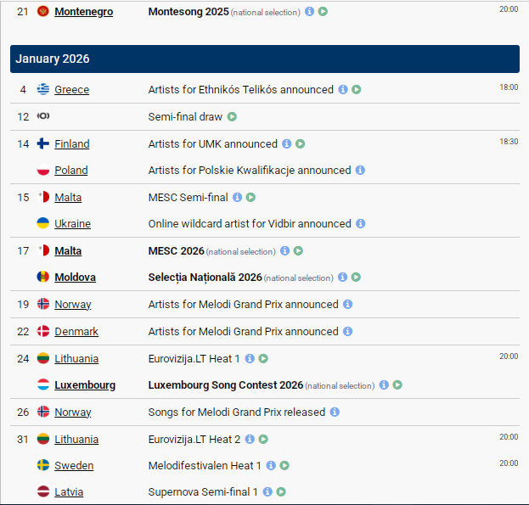
Task: Click the play icon beside Montesong 2025
Action: (x=324, y=12)
